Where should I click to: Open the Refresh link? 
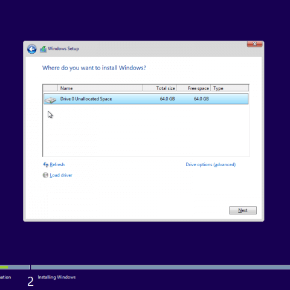click(x=57, y=164)
